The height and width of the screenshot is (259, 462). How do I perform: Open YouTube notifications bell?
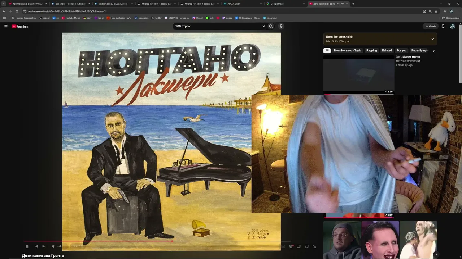tap(443, 26)
